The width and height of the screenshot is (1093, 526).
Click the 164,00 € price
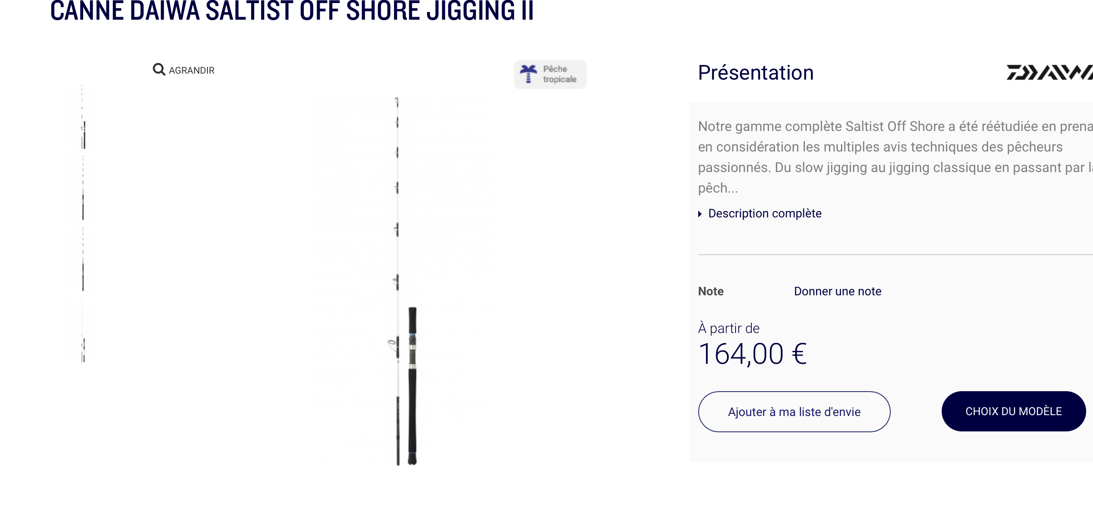[x=753, y=354]
